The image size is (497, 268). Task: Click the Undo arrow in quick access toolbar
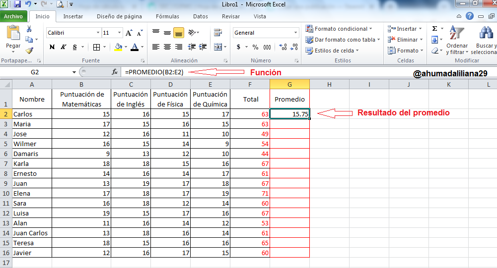(x=28, y=4)
